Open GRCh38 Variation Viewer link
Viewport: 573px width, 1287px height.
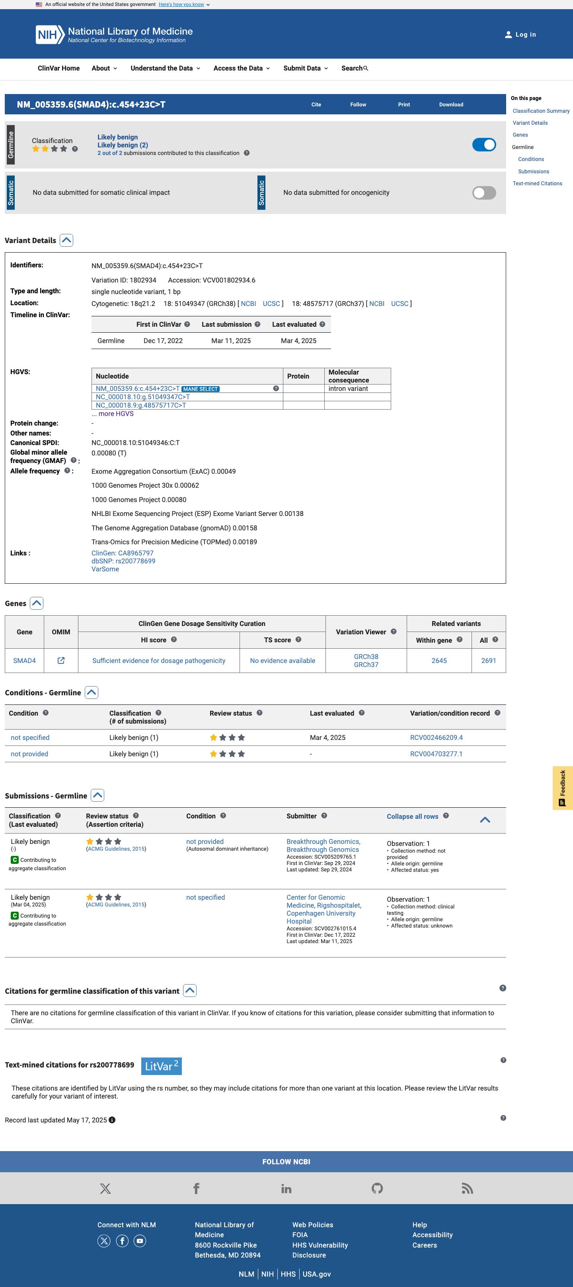click(x=366, y=657)
